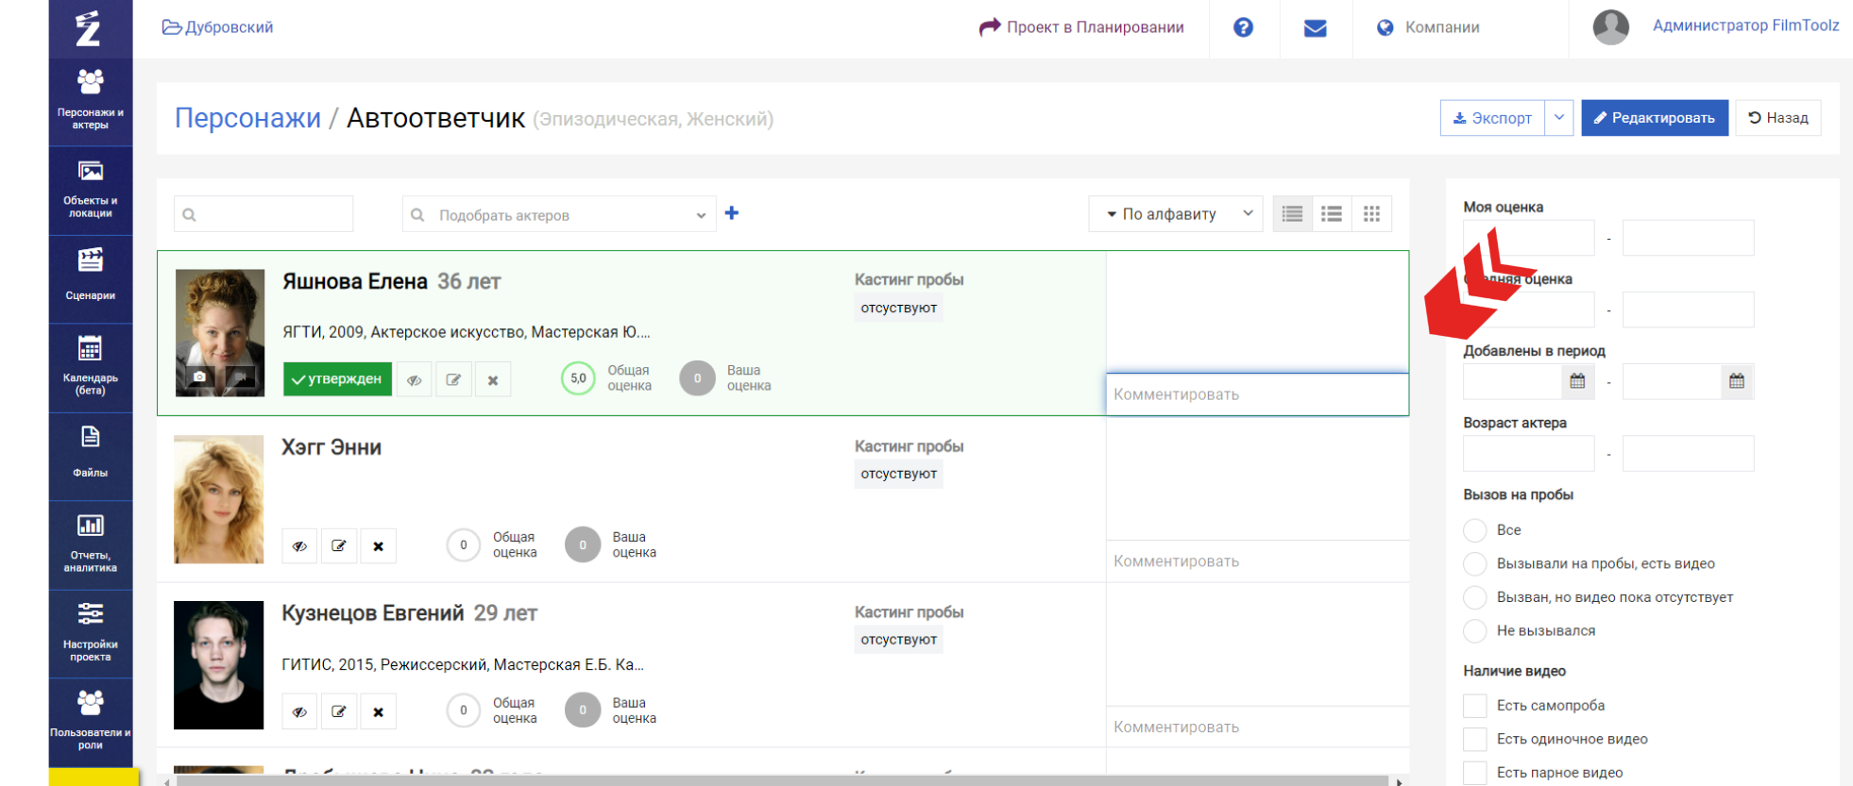Comment on Яшнова Елена in Комментировать field
The width and height of the screenshot is (1853, 786).
(x=1257, y=394)
